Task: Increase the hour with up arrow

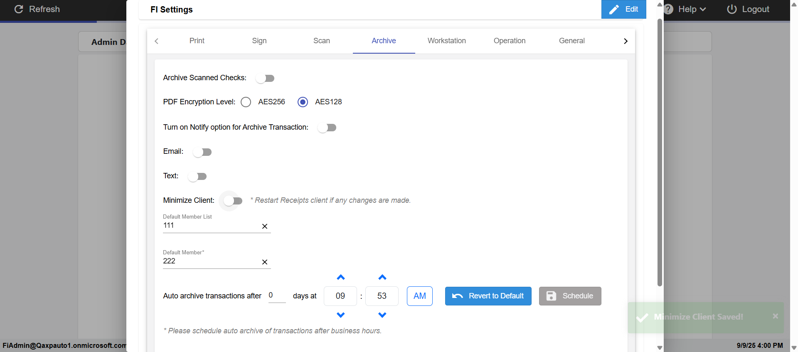Action: [x=340, y=277]
